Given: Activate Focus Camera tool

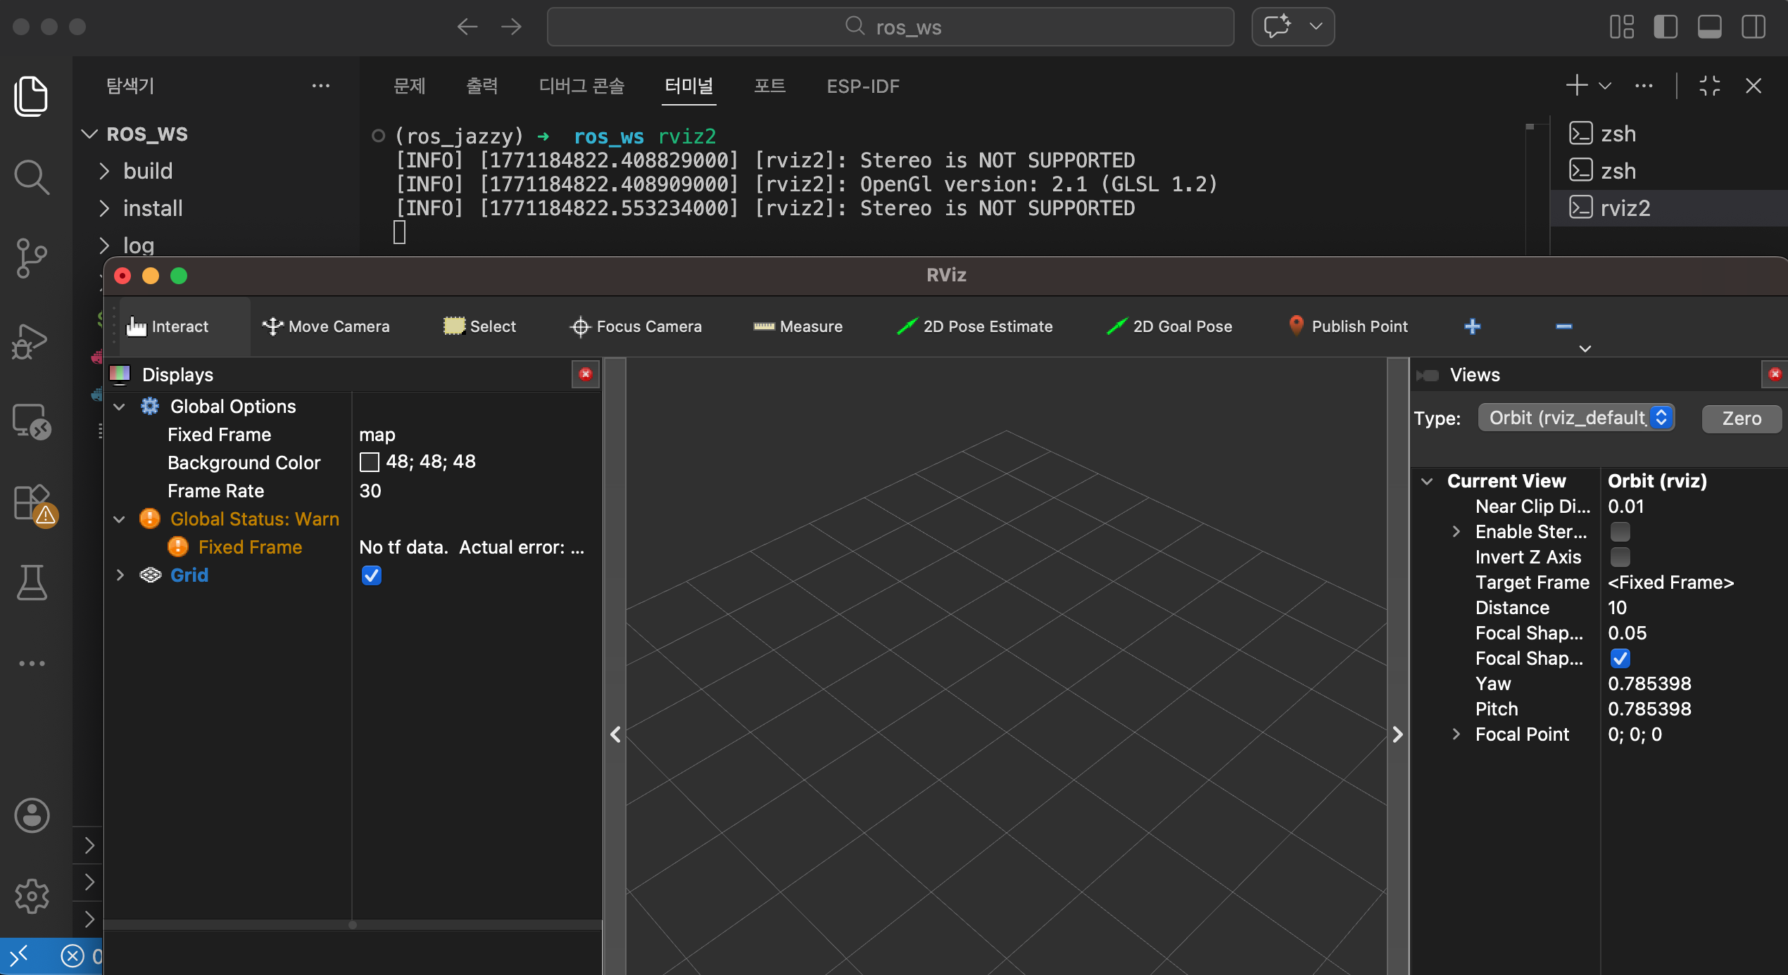Looking at the screenshot, I should (x=636, y=326).
